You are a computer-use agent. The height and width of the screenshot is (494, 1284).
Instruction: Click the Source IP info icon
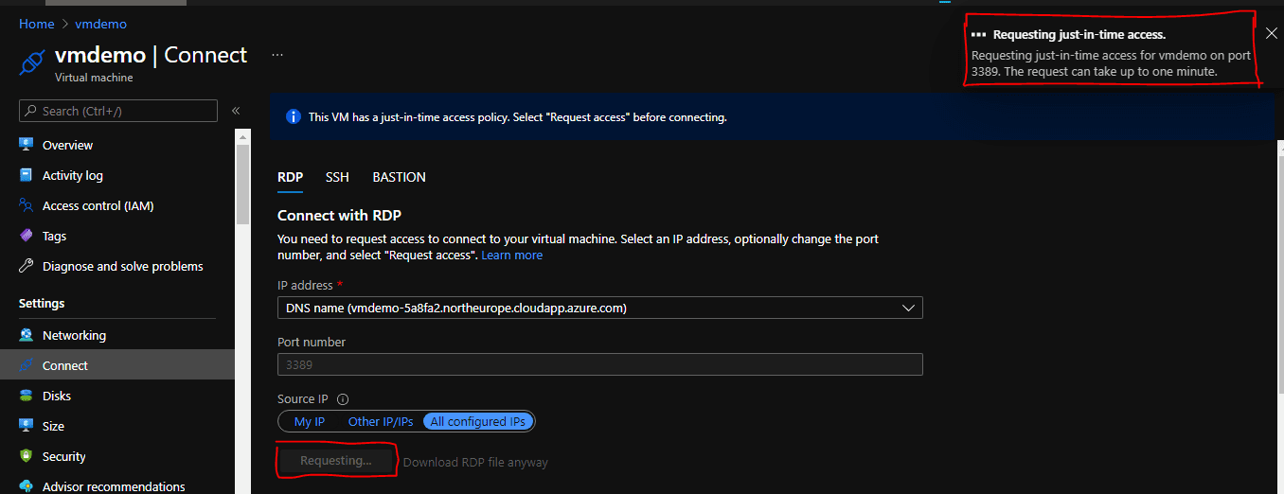[x=344, y=399]
